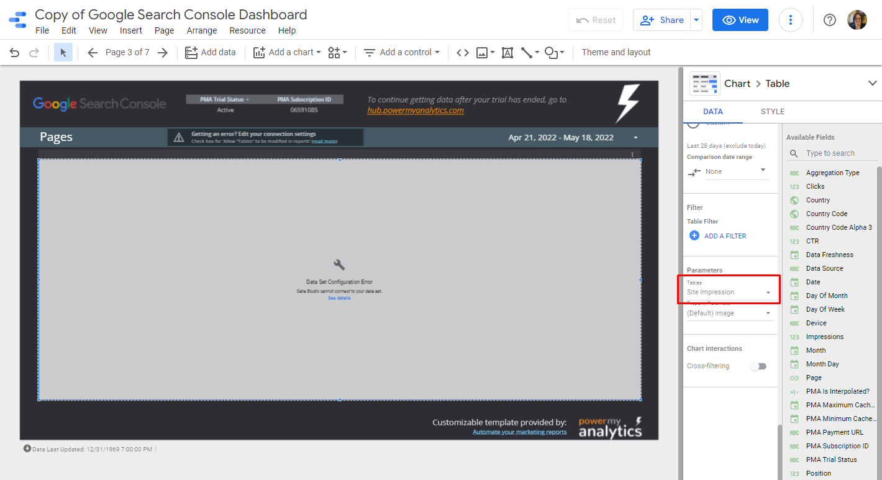
Task: Click the undo arrow icon
Action: coord(14,53)
